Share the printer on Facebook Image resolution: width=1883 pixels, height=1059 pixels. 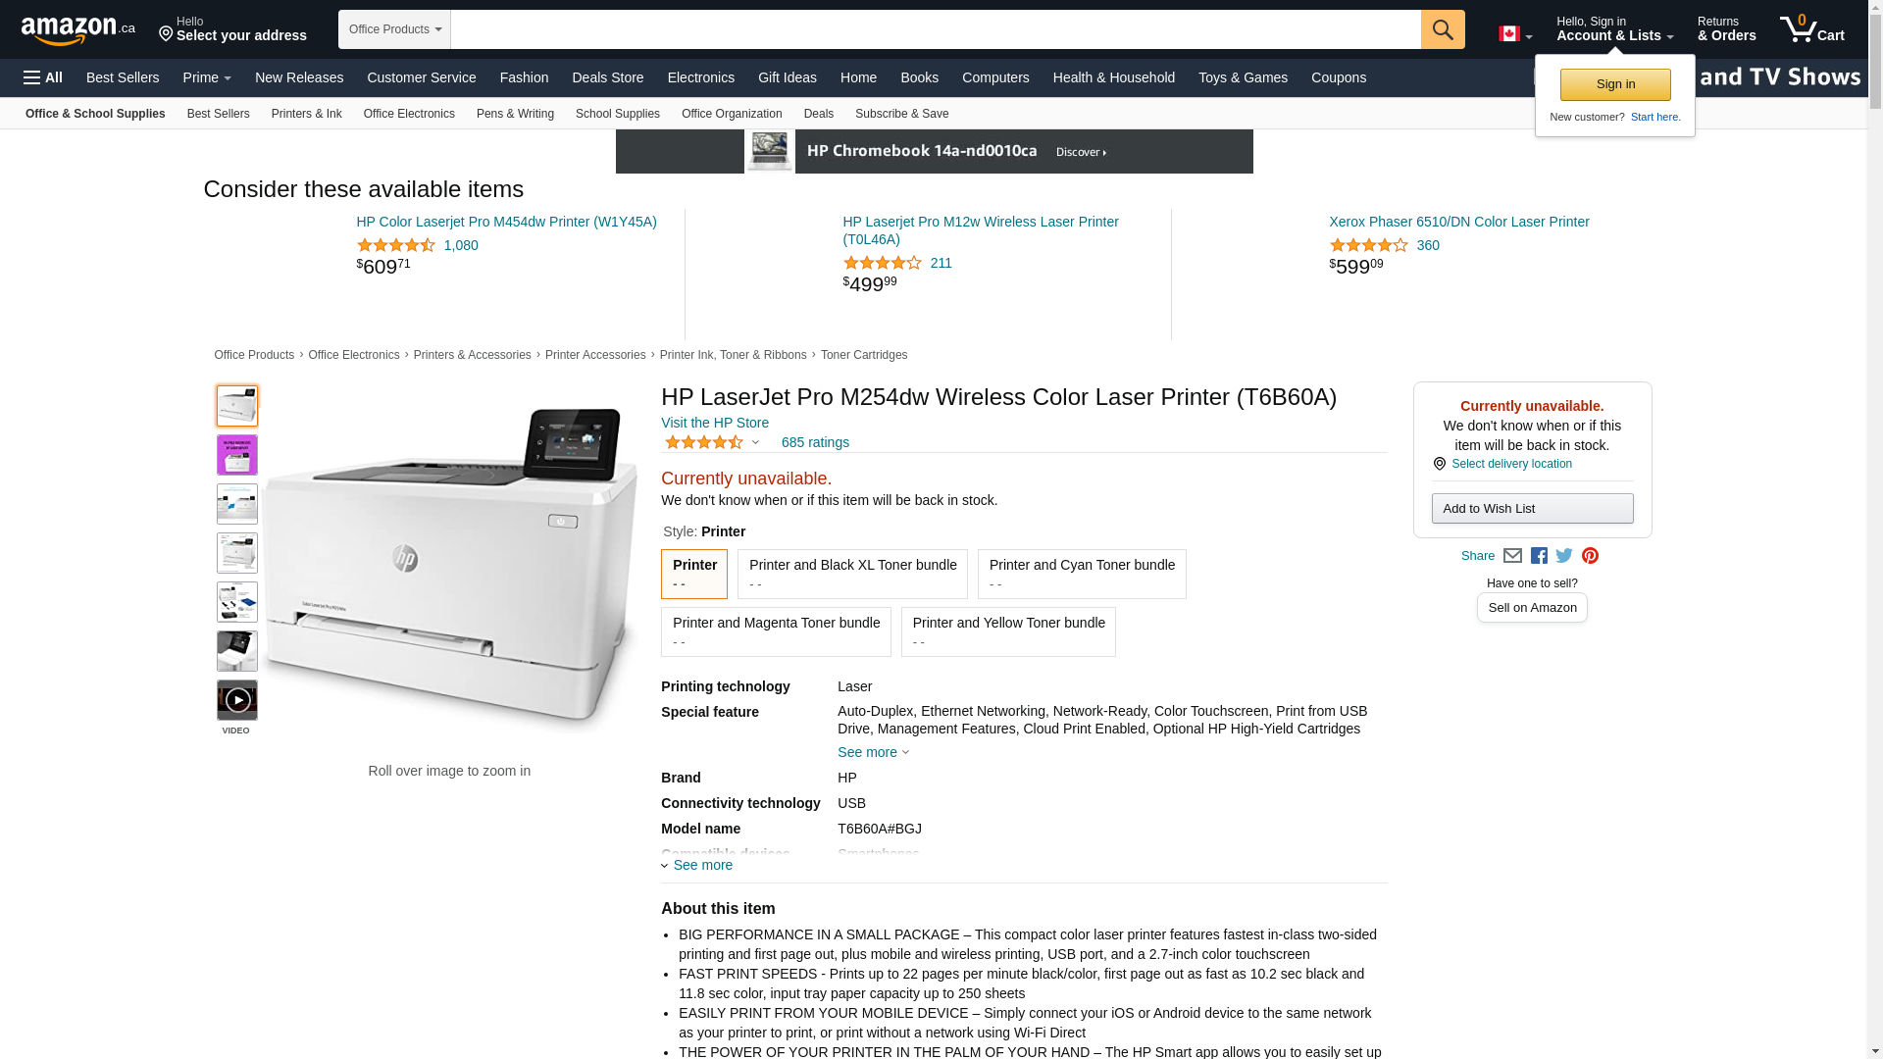click(x=1539, y=556)
